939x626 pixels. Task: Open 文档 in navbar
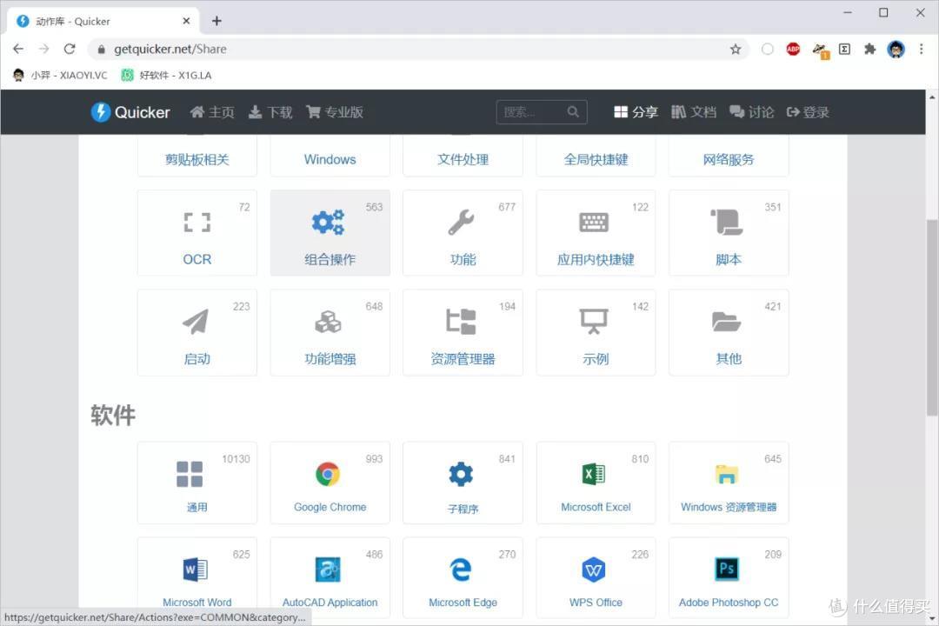pyautogui.click(x=694, y=112)
